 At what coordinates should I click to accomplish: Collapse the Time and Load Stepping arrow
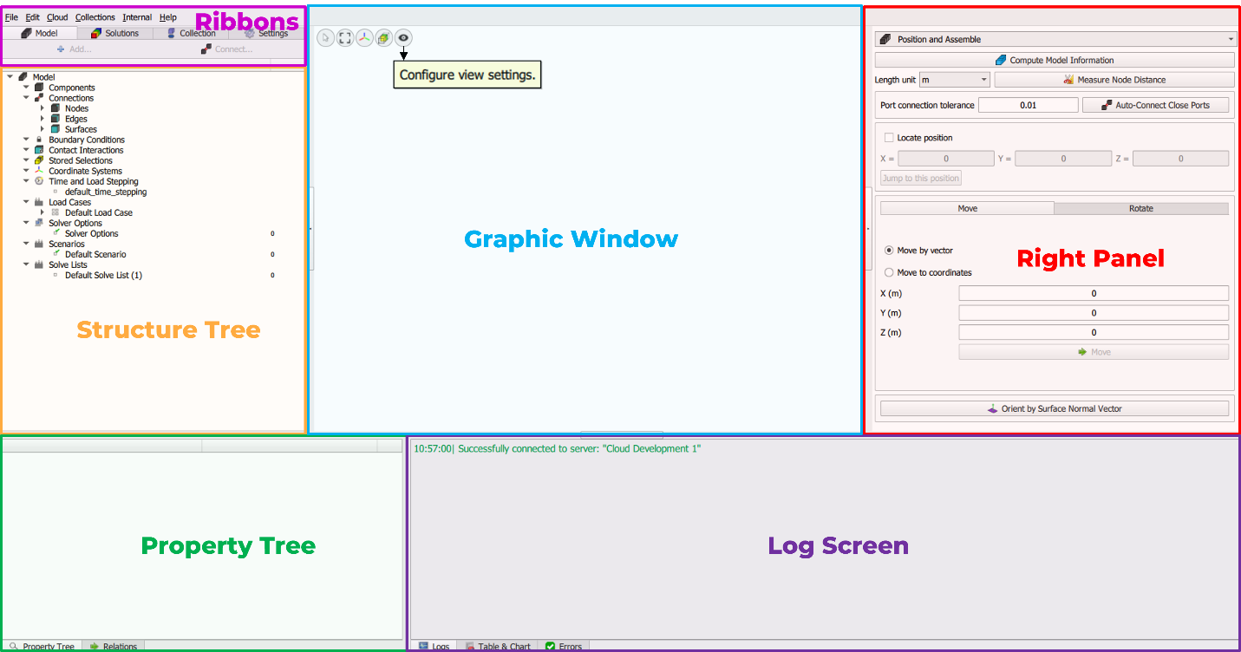click(x=26, y=181)
